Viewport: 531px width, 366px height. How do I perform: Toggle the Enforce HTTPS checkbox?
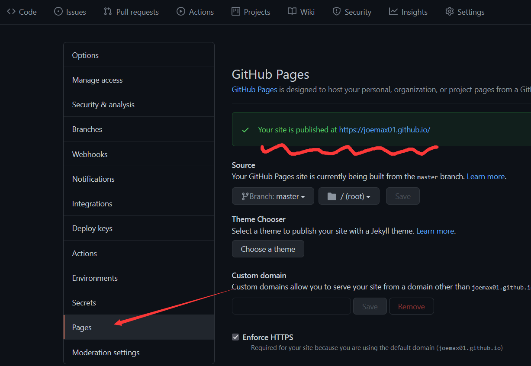235,337
